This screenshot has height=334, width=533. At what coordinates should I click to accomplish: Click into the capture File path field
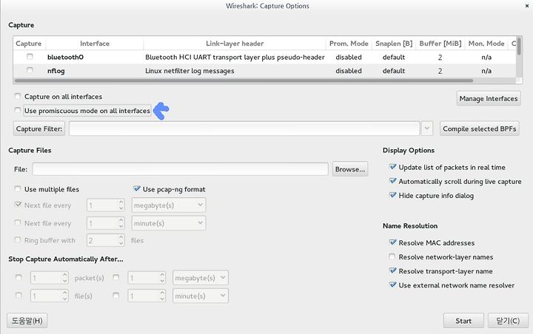tap(180, 169)
